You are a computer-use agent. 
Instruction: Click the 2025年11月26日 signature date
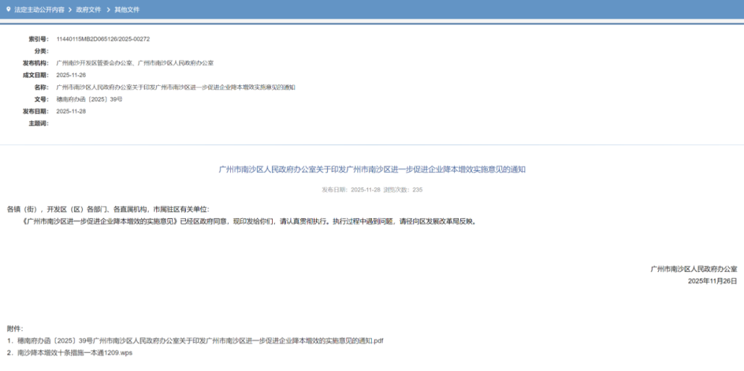[712, 281]
